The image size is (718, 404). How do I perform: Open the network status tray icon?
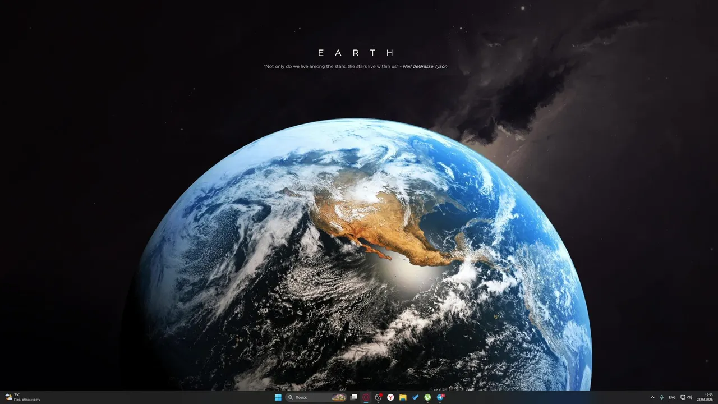683,397
